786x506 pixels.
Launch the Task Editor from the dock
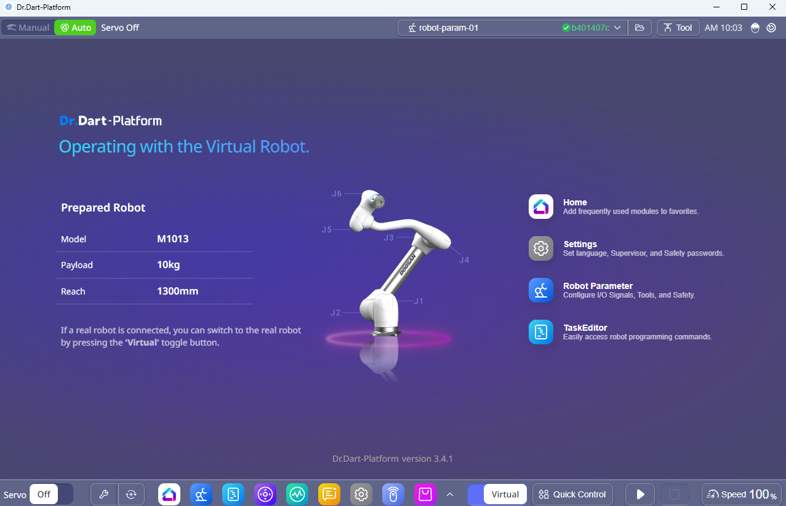[233, 494]
